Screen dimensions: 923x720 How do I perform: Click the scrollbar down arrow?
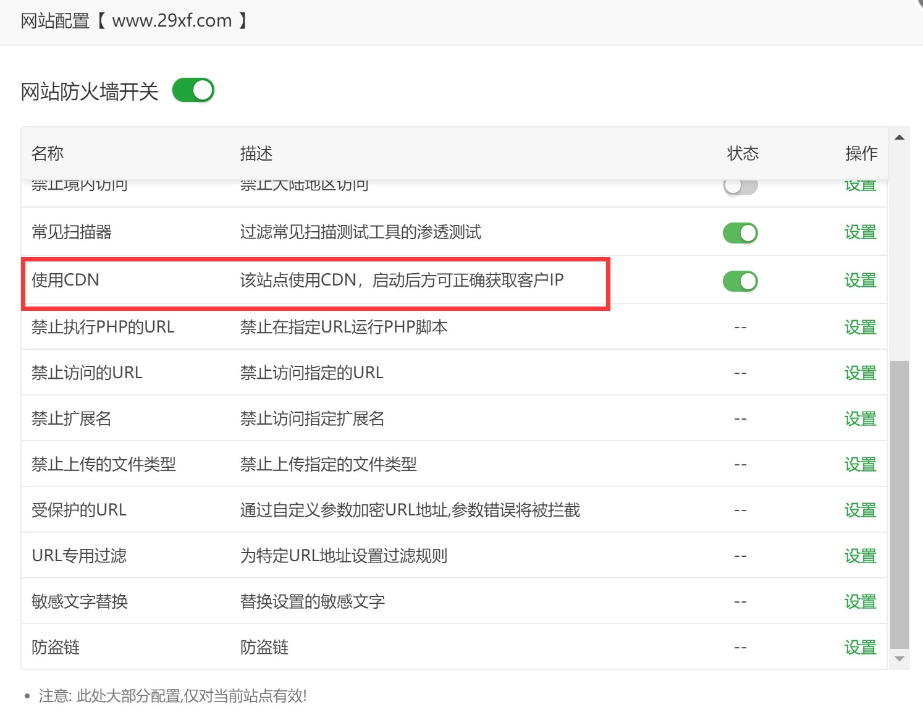coord(900,659)
